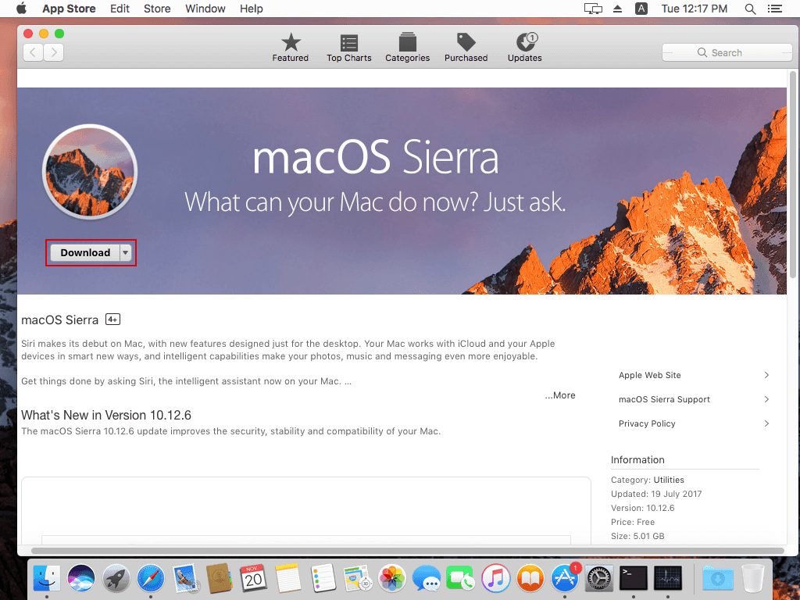Open the Privacy Policy link
800x600 pixels.
pos(647,423)
